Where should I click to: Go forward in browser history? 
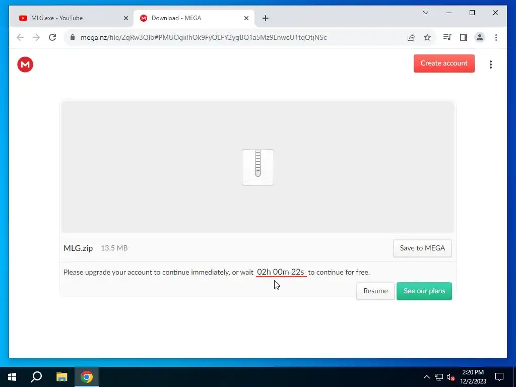pos(36,37)
